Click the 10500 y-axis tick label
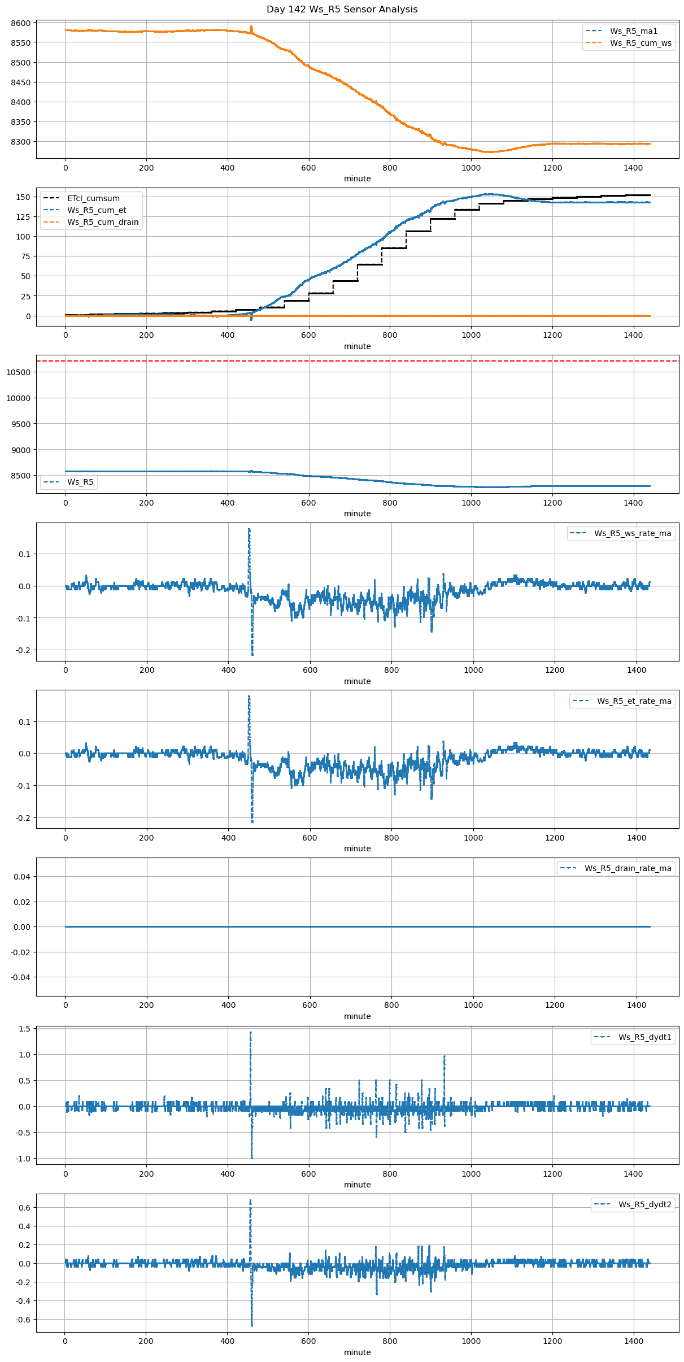 pyautogui.click(x=19, y=372)
